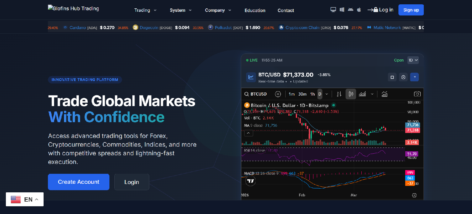This screenshot has height=214, width=472.
Task: Click the square icon button in widget header
Action: 392,77
